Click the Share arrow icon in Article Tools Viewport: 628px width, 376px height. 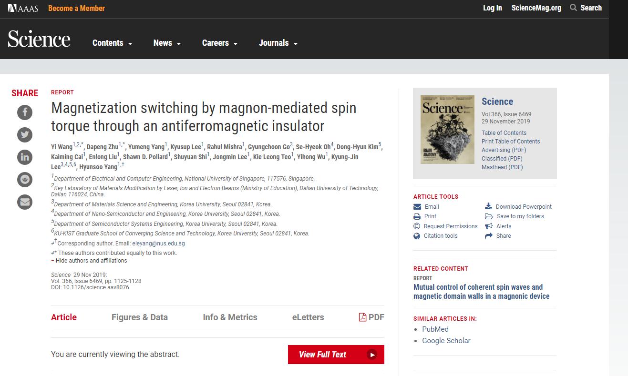pyautogui.click(x=488, y=235)
